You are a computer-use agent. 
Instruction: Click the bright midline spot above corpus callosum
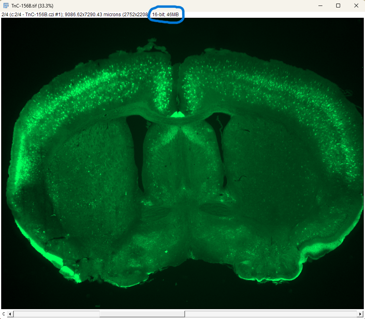[x=177, y=114]
